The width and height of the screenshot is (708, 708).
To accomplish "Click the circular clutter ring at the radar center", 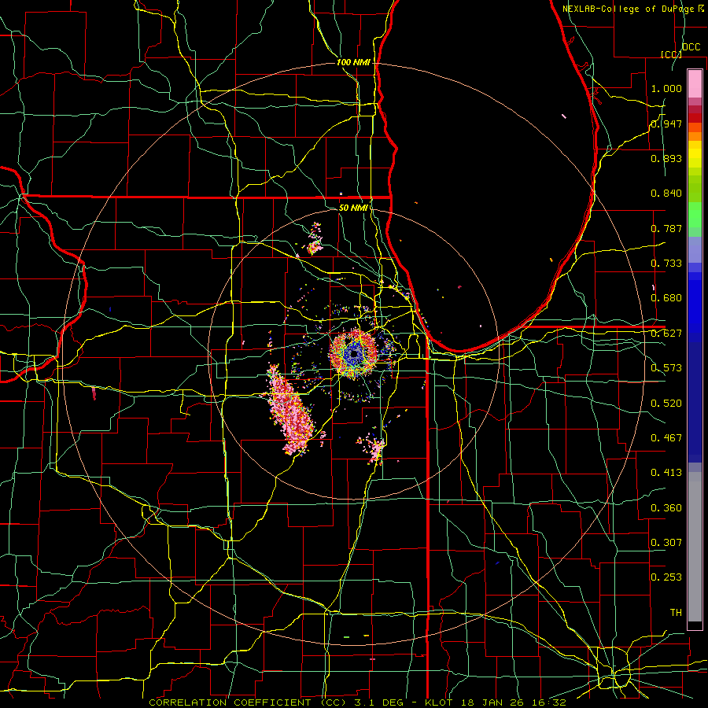I will [353, 353].
